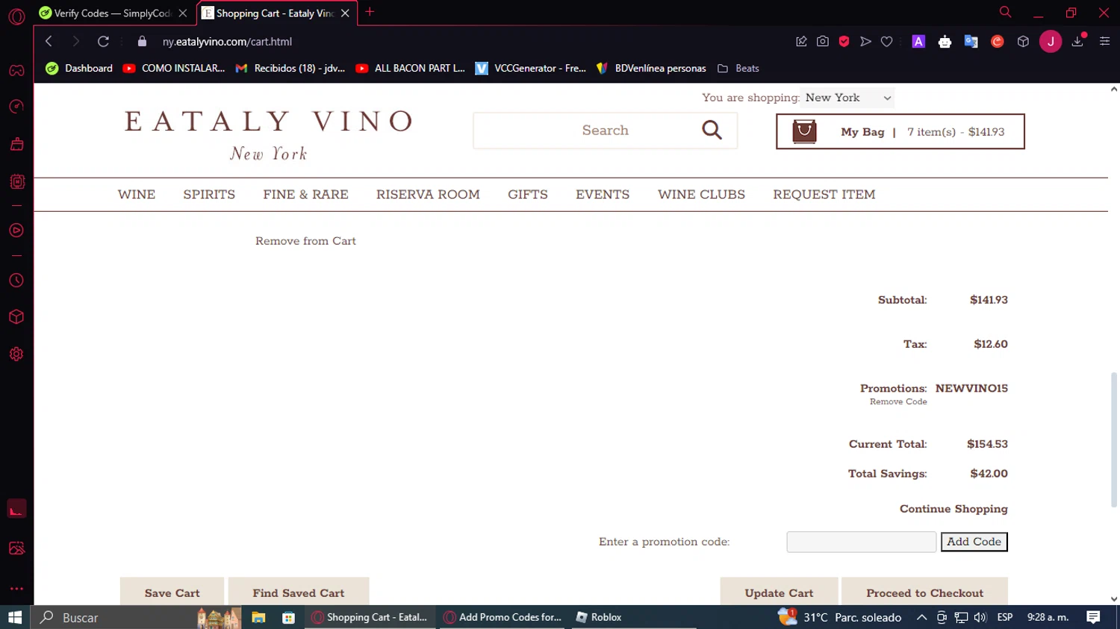Show hidden system tray icons chevron
Viewport: 1120px width, 629px height.
[x=921, y=617]
